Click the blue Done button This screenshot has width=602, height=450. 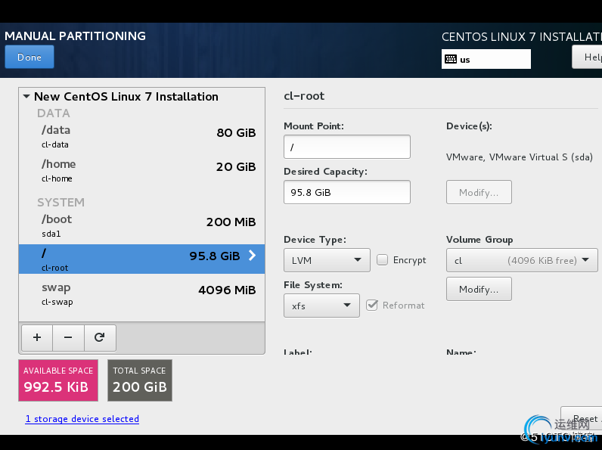tap(29, 57)
